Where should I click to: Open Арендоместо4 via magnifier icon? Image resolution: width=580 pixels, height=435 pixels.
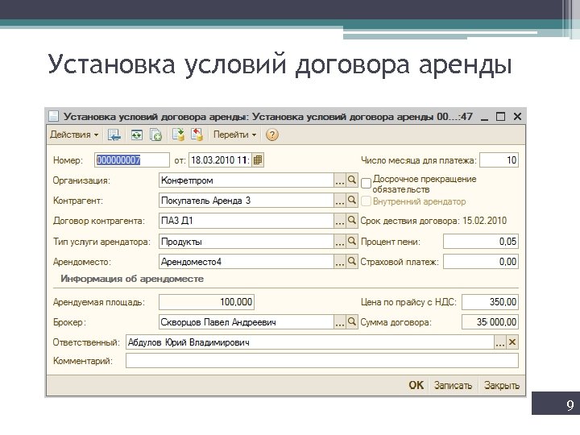coord(352,262)
